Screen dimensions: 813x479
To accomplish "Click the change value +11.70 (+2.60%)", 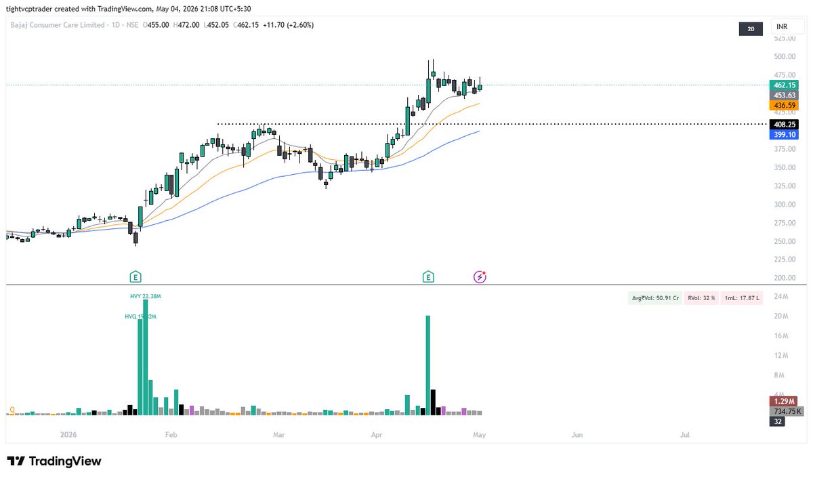I will coord(288,25).
